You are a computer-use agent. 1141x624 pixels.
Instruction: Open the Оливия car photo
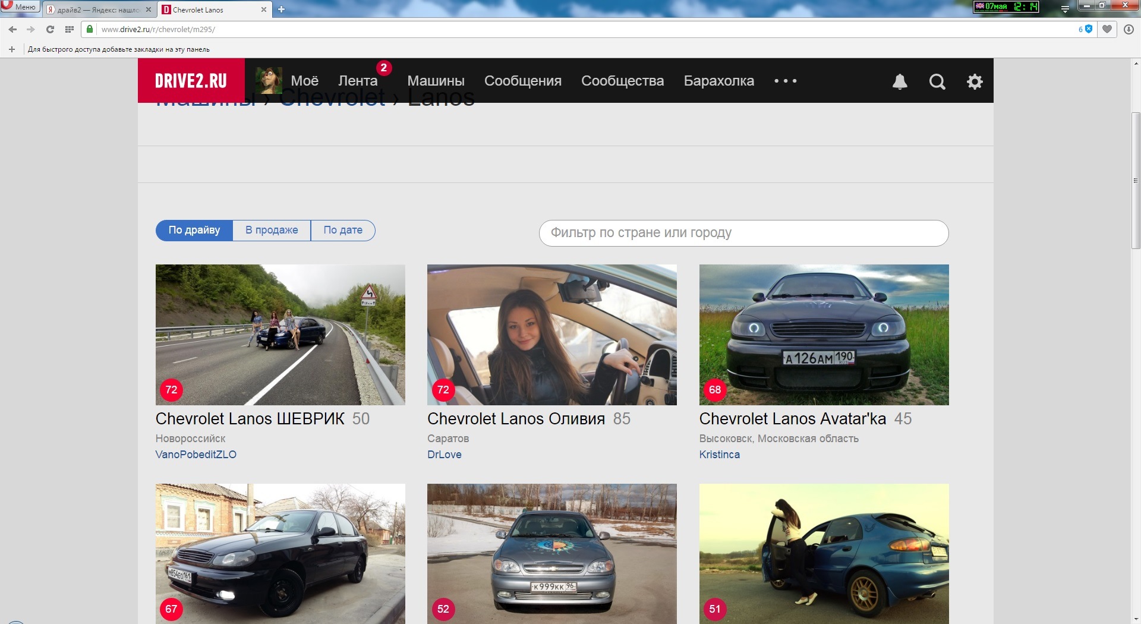coord(552,335)
